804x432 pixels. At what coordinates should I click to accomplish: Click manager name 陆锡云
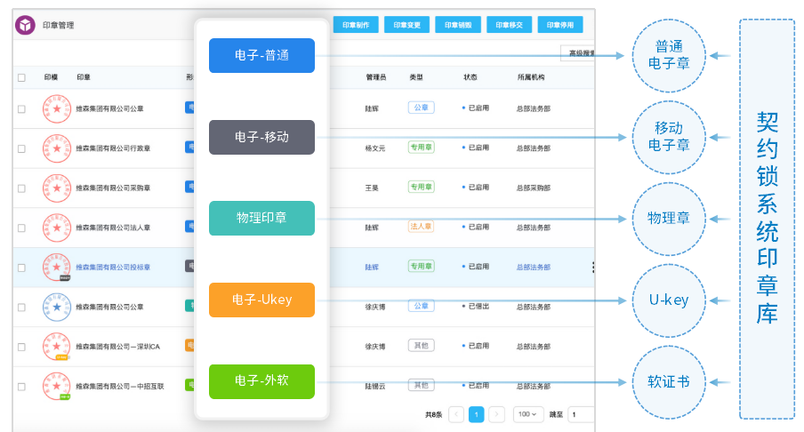pos(374,386)
